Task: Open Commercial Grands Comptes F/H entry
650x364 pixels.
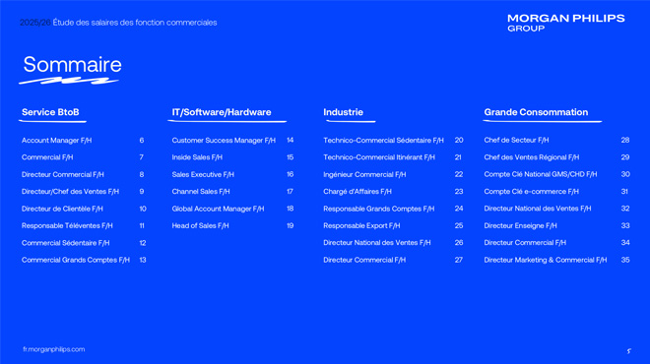Action: (76, 260)
